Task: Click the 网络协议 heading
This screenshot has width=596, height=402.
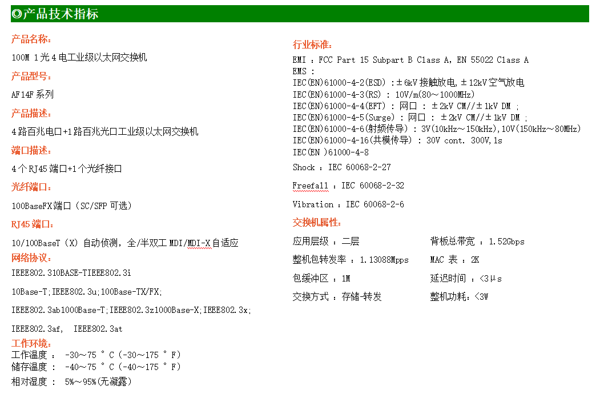Action: coord(31,258)
